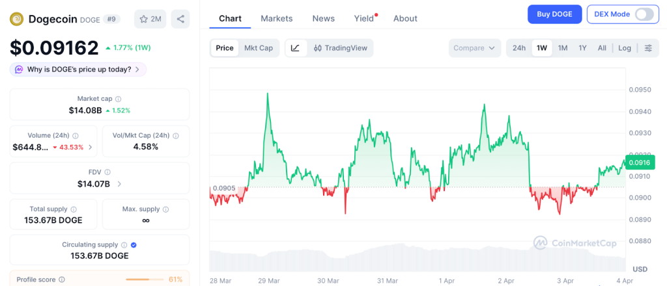Click the Circulating supply verified badge
The image size is (667, 286).
coord(134,245)
